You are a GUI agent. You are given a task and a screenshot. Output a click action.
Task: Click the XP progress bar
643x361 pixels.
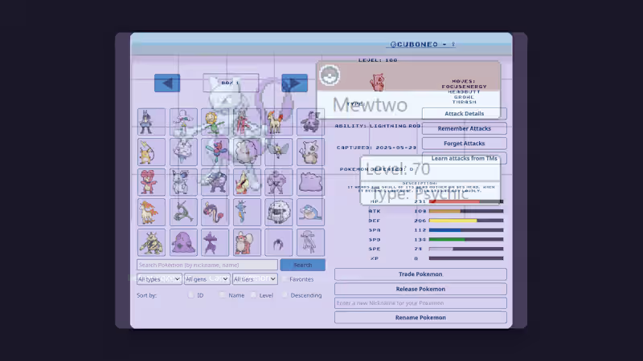[466, 258]
